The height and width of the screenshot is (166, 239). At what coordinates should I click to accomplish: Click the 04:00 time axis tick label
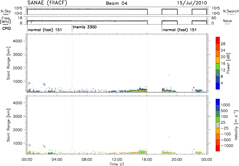[57, 160]
